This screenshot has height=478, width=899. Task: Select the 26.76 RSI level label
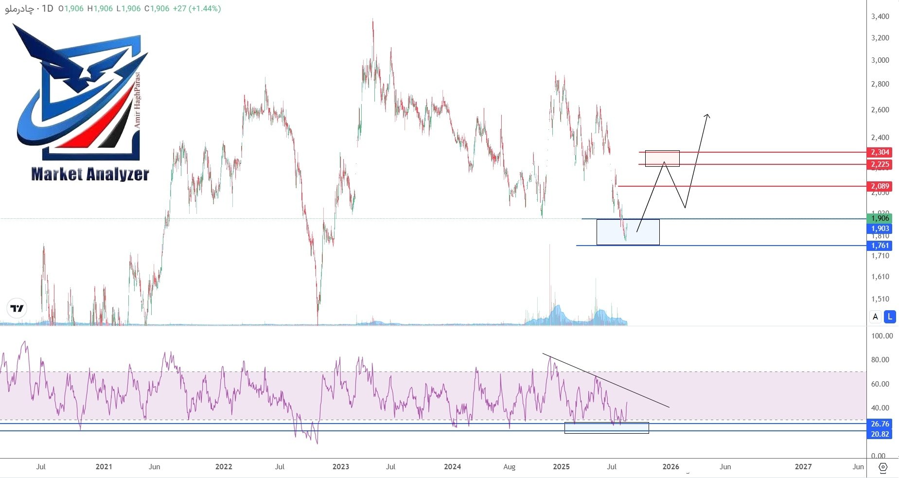point(880,424)
